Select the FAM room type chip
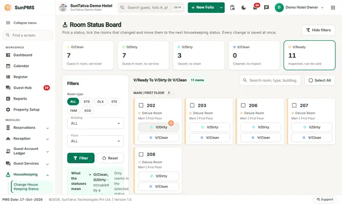 pos(74,111)
